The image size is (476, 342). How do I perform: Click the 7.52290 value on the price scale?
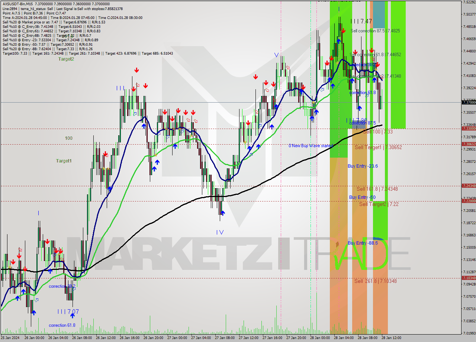point(469,2)
